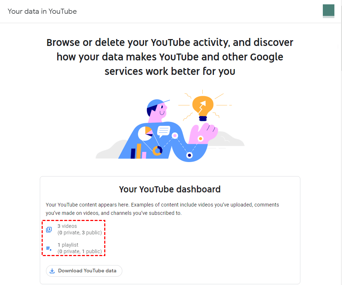Click the orange lightbulb illustration
Screen dimensions: 342x285
(203, 106)
